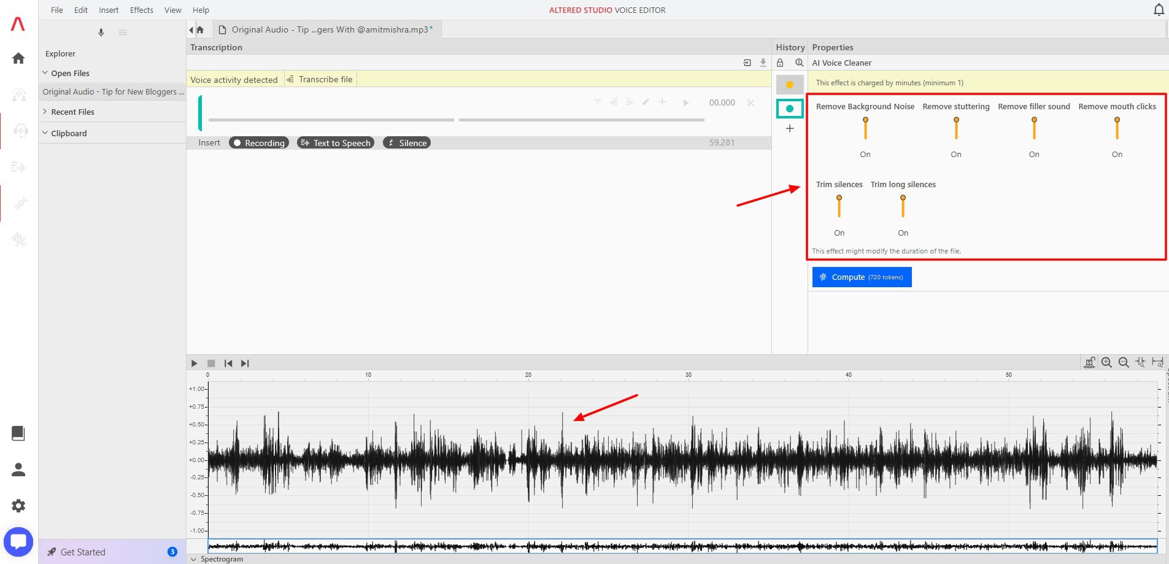Open the Insert menu
Image resolution: width=1169 pixels, height=564 pixels.
click(x=109, y=10)
